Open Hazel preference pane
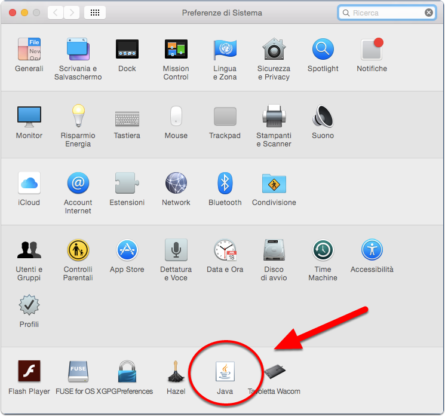 click(176, 371)
